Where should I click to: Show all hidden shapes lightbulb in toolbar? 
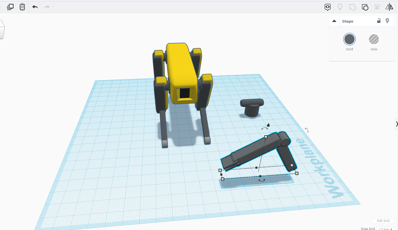tap(340, 7)
